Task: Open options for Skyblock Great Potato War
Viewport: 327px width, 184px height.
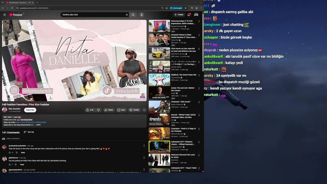Action: pyautogui.click(x=199, y=75)
